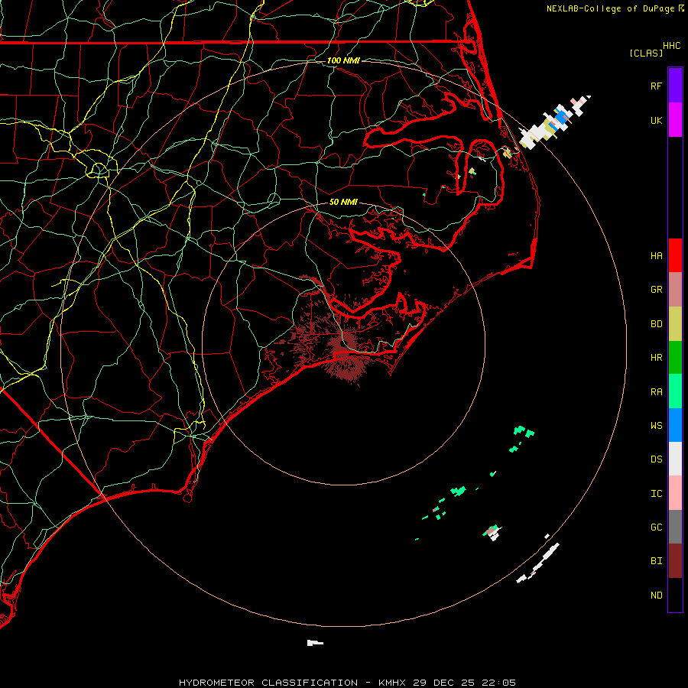Click the RA light green legend swatch

pos(675,391)
